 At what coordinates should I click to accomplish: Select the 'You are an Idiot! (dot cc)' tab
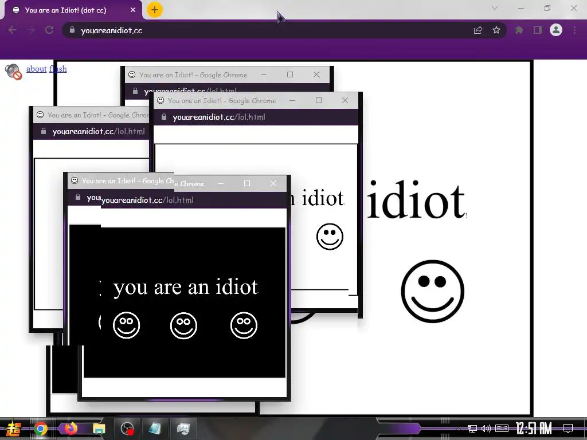(71, 10)
